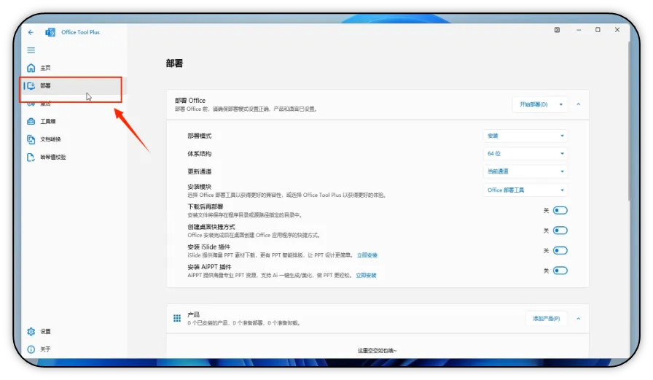Screen dimensions: 653x380
Task: Click the 安装 AiPPT 插件 label
Action: (209, 267)
